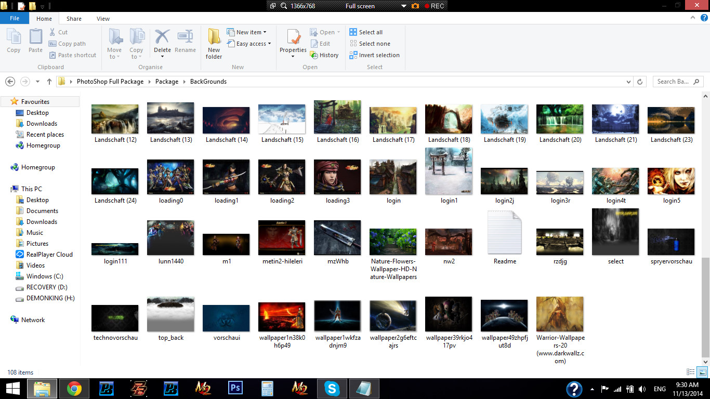Open the File menu tab
Viewport: 710px width, 399px height.
tap(15, 18)
